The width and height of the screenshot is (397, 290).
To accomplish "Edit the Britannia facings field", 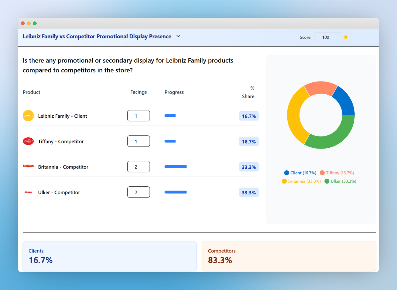I will [x=139, y=167].
